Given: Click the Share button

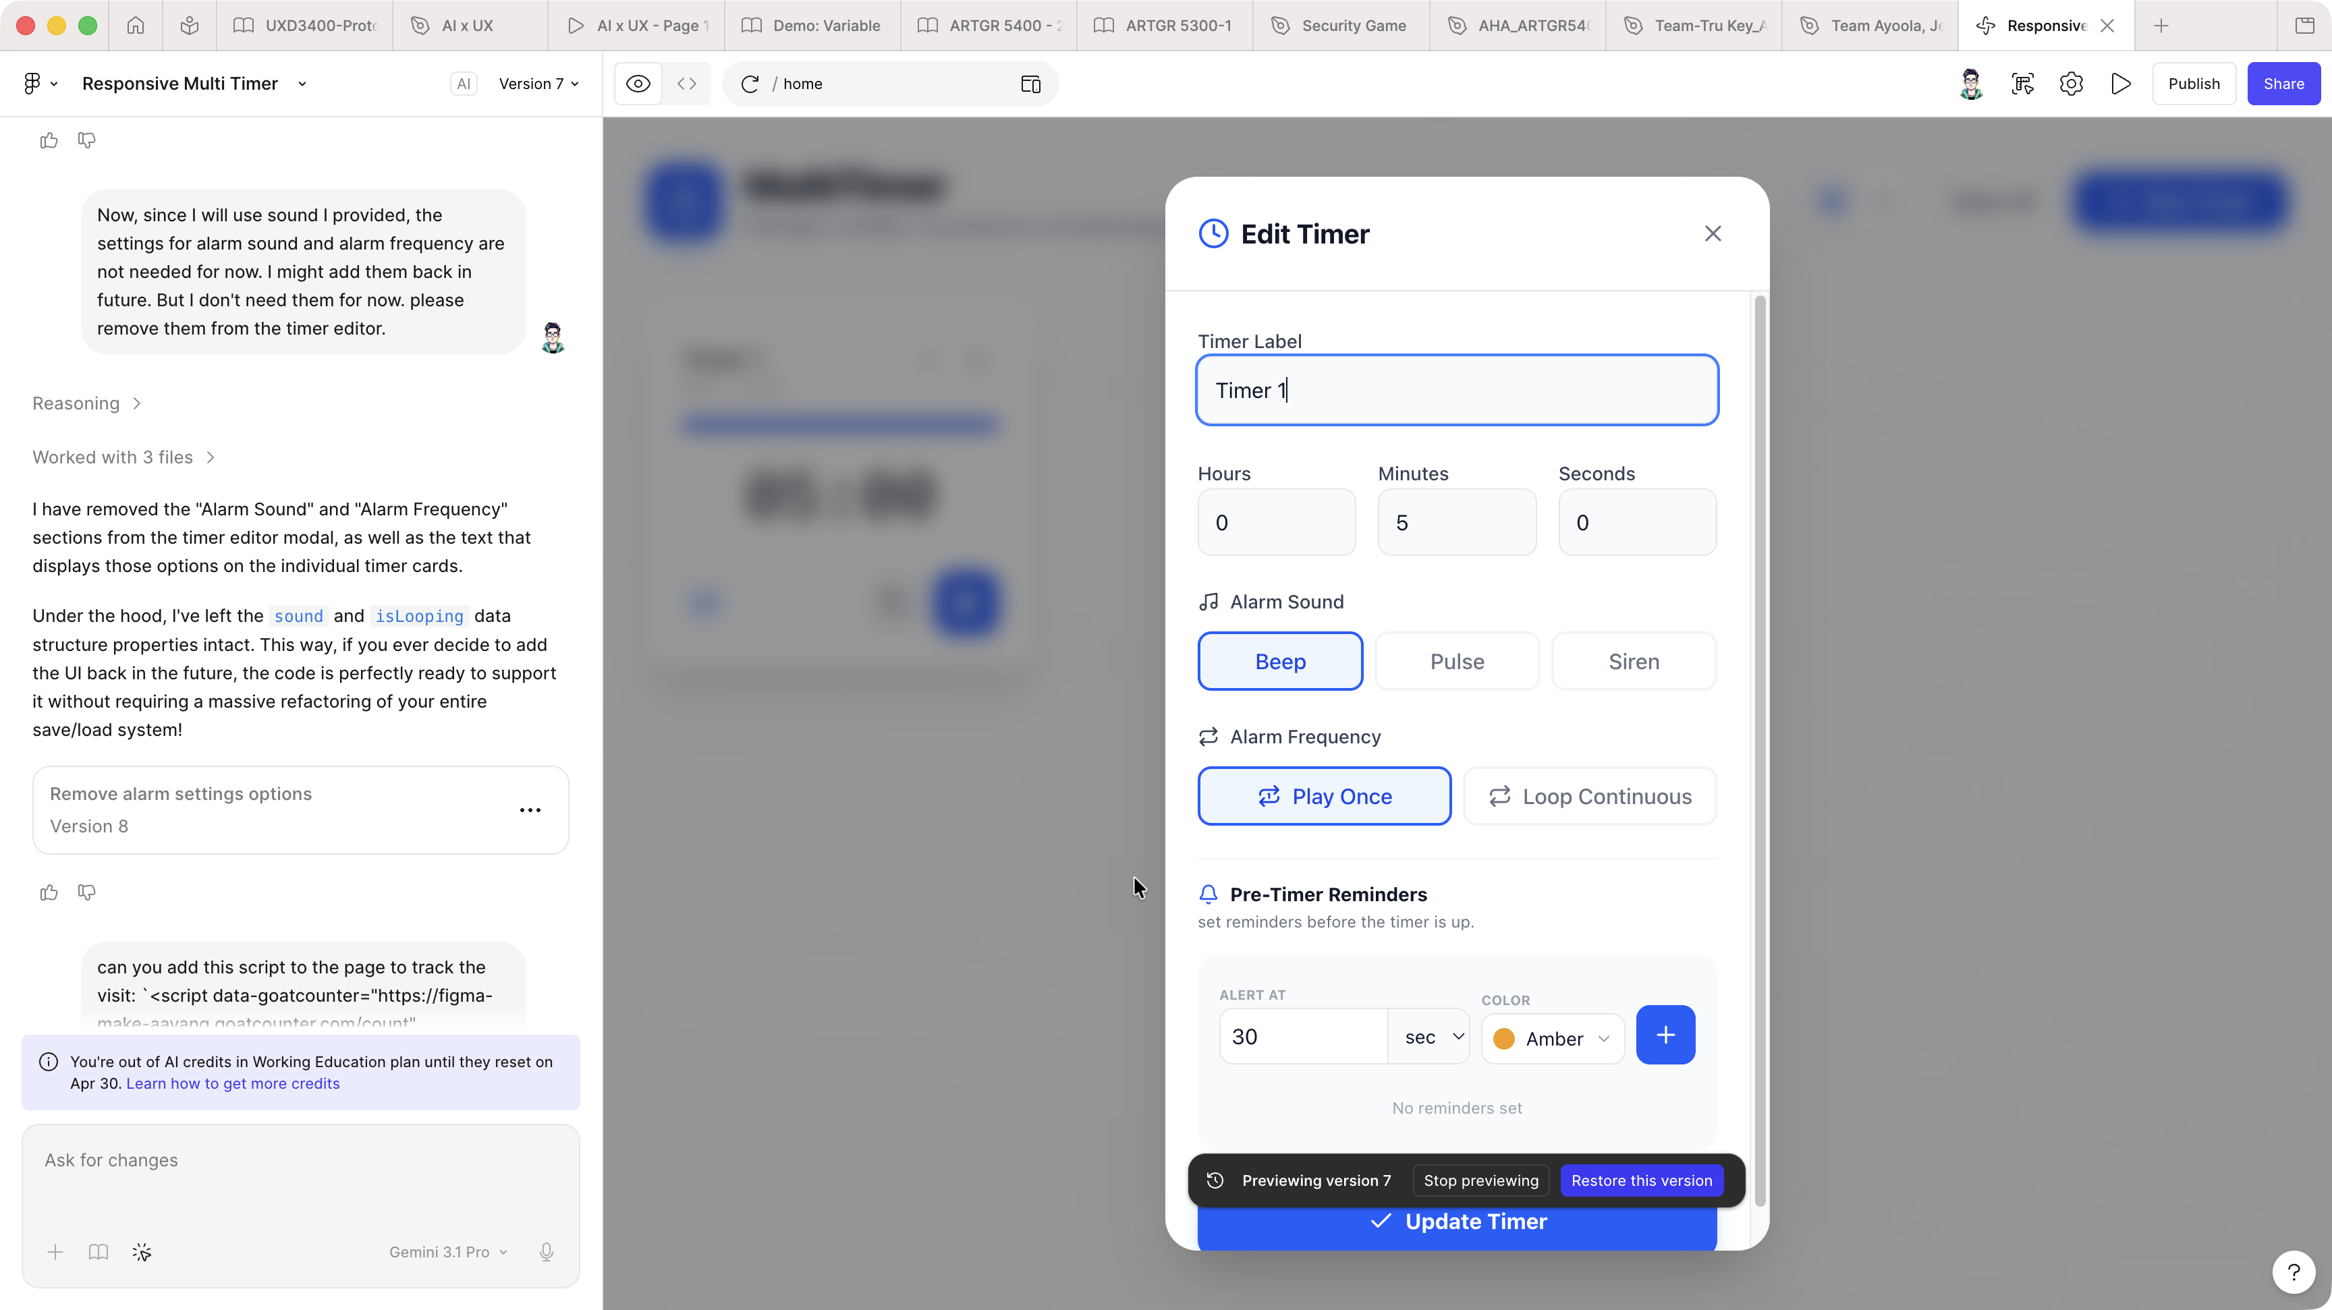Looking at the screenshot, I should 2283,84.
